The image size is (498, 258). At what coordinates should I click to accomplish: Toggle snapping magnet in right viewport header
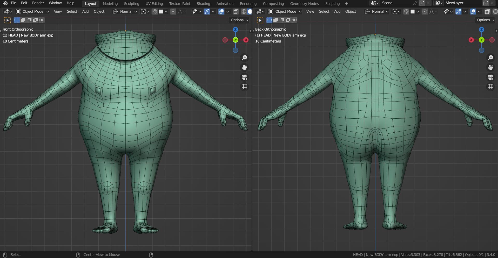(x=406, y=12)
